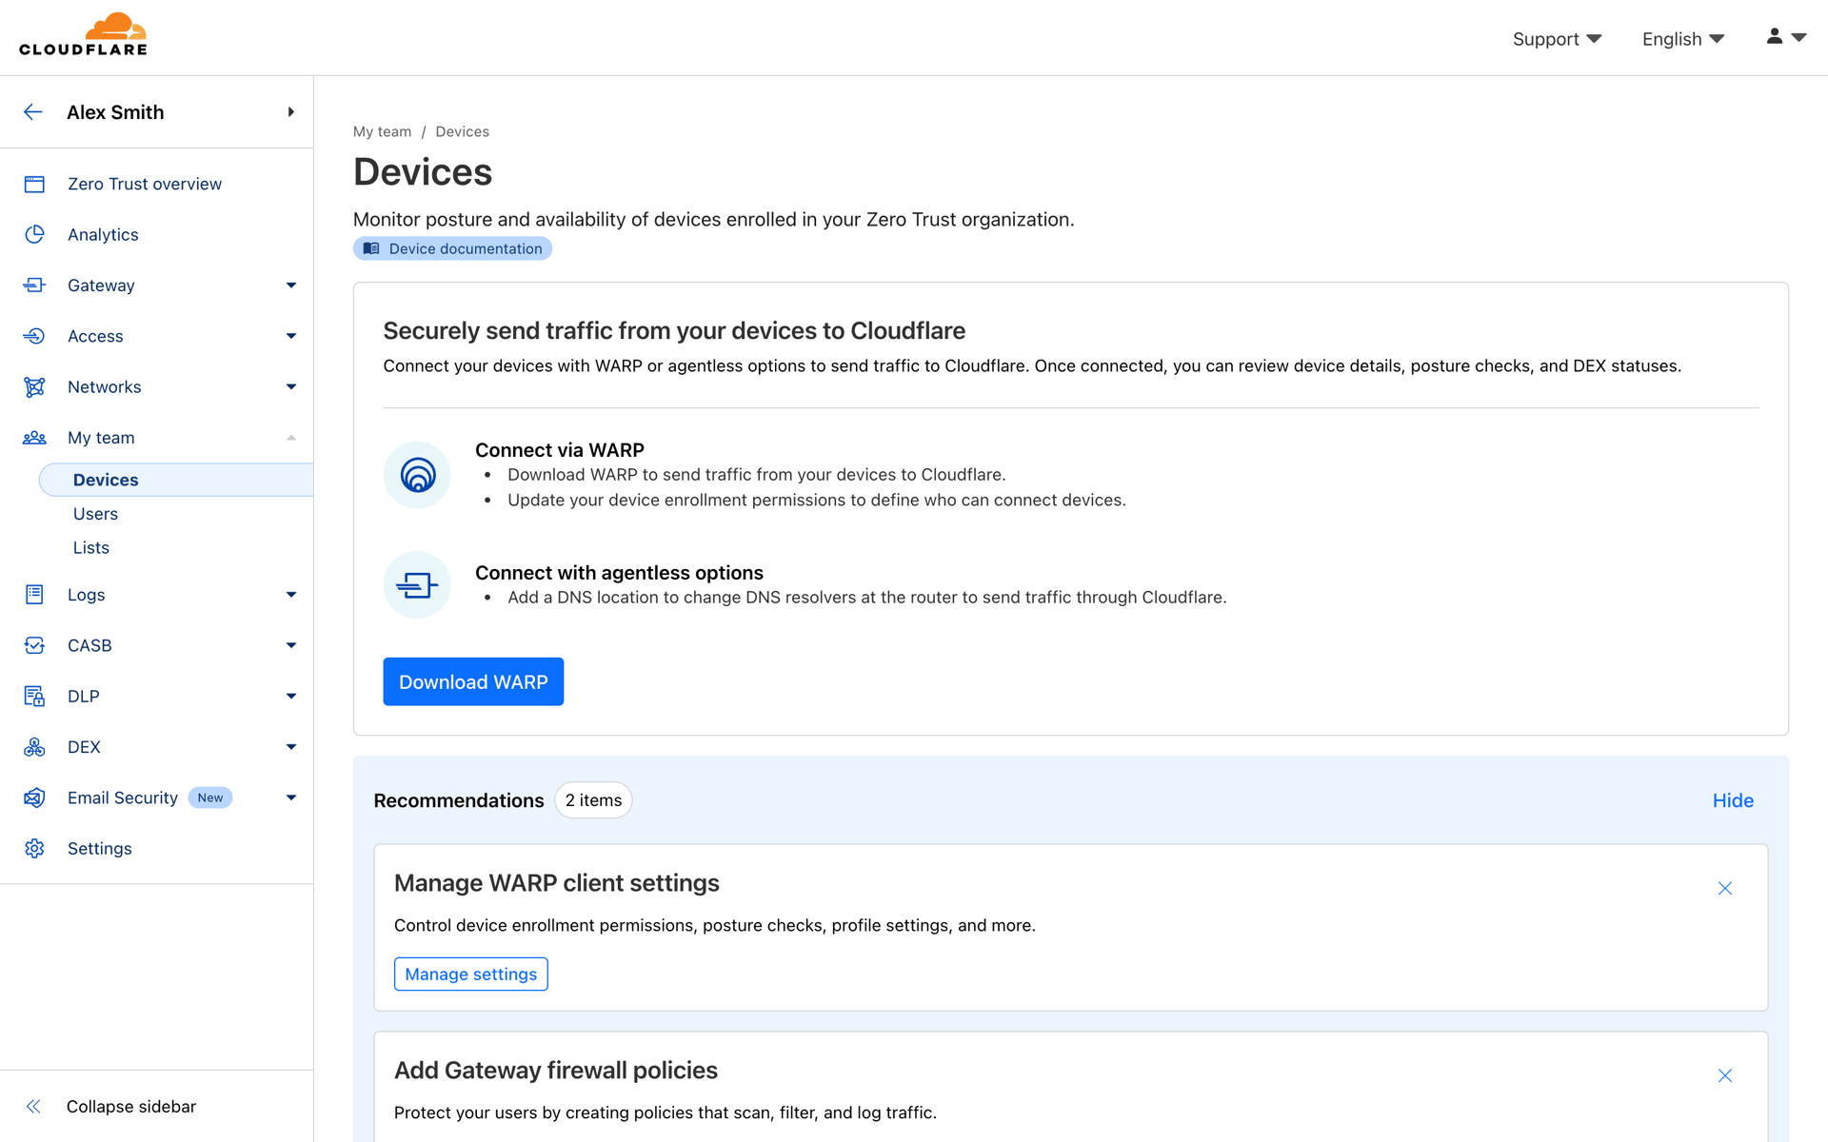Click the DEX sidebar icon

[34, 747]
